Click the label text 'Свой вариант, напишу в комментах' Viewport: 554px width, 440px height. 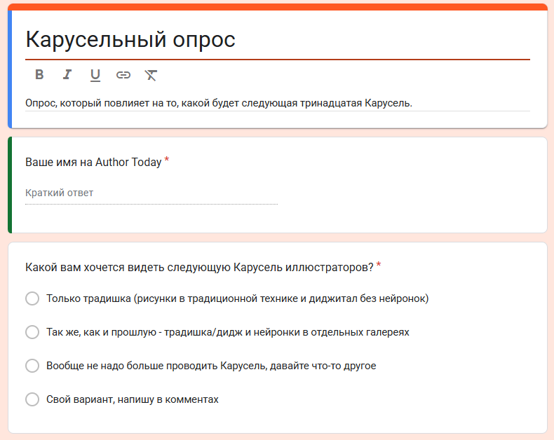[133, 399]
